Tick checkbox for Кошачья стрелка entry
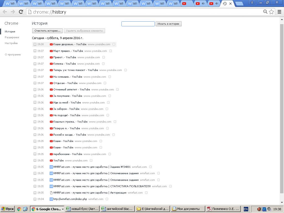This screenshot has height=213, width=284. click(35, 122)
